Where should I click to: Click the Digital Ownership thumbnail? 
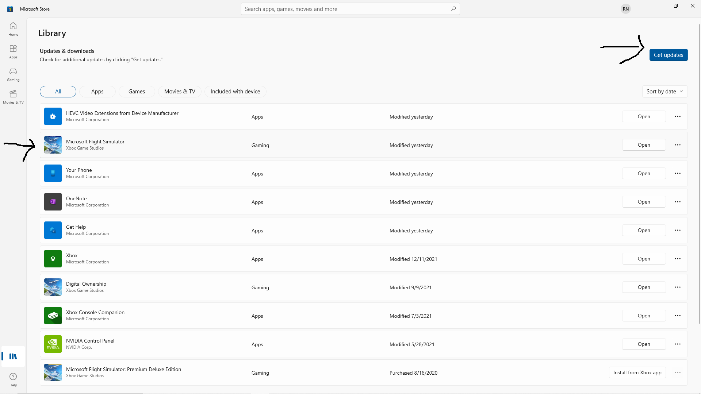tap(53, 287)
